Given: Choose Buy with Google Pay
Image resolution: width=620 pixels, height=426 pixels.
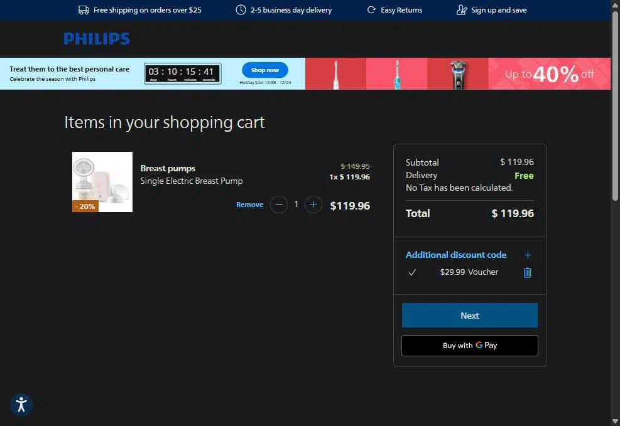Looking at the screenshot, I should coord(470,346).
